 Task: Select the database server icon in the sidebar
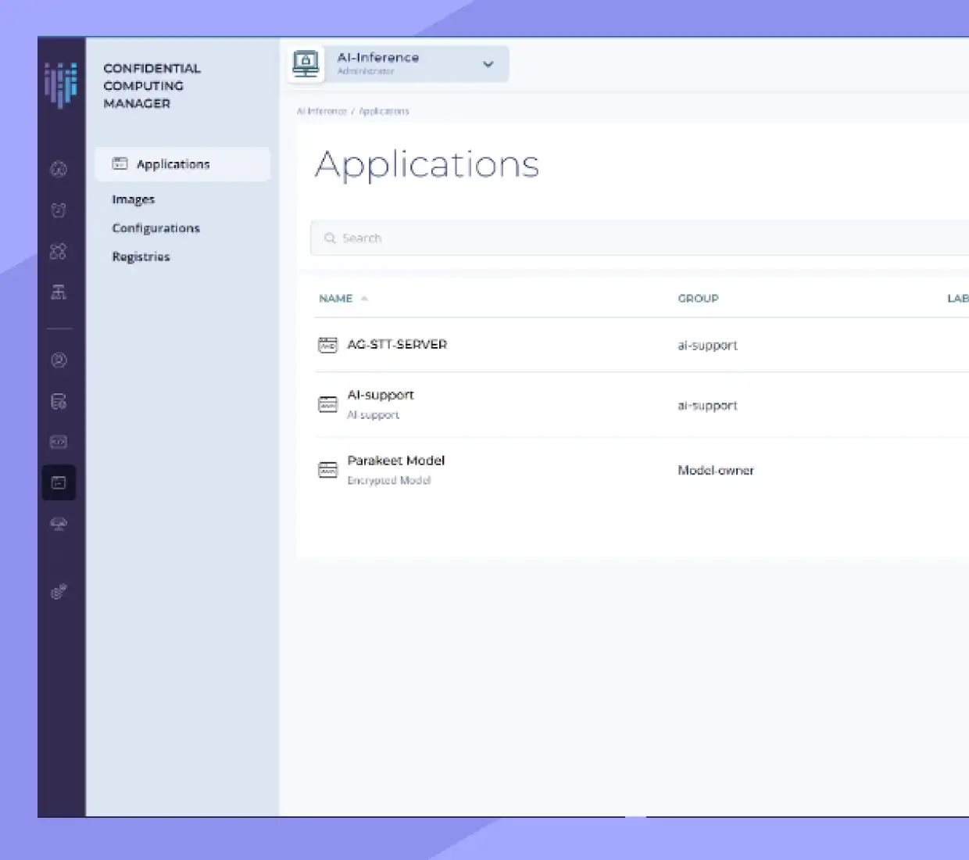tap(60, 401)
